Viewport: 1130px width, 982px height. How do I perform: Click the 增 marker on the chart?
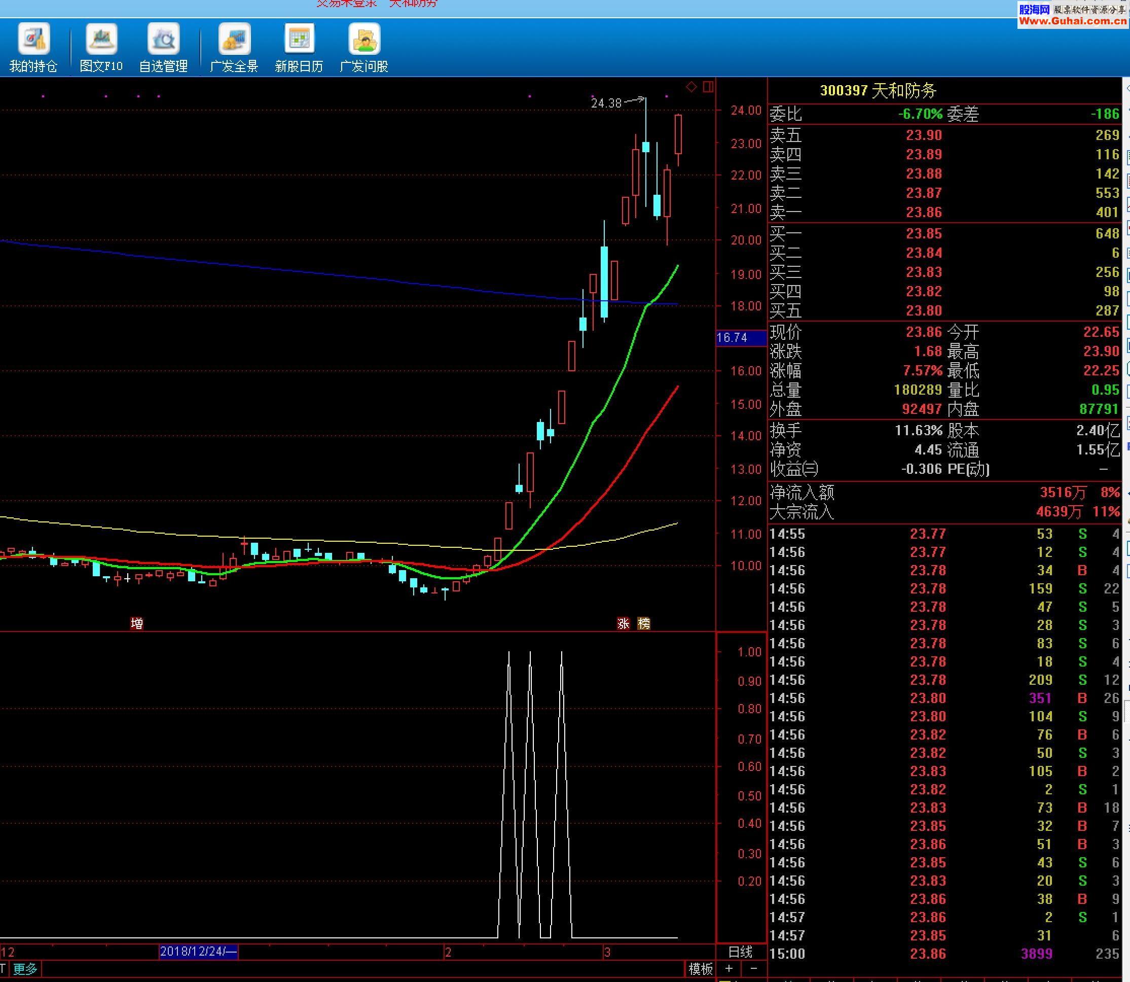137,623
